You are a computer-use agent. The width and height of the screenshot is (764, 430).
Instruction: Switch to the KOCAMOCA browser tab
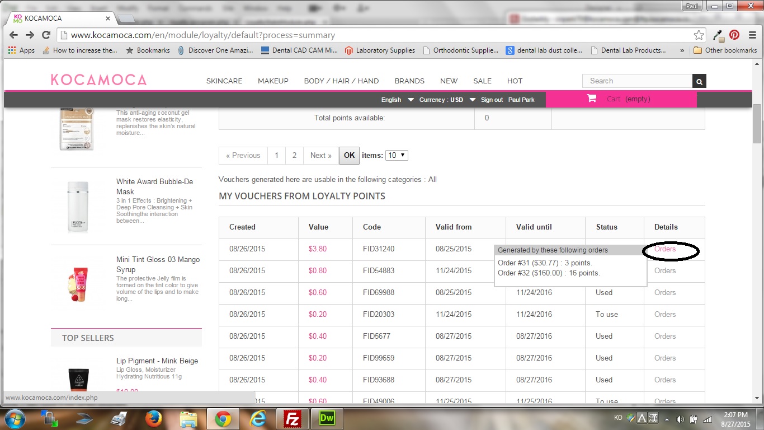coord(61,18)
